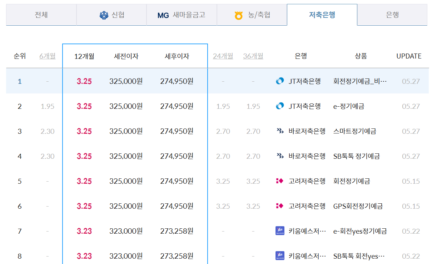Screen dimensions: 437x264
Task: Click 바로저축은행 bank name in rank 3 row
Action: (x=307, y=131)
